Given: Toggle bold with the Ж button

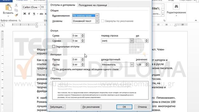Looking at the screenshot, I should [x=25, y=14].
